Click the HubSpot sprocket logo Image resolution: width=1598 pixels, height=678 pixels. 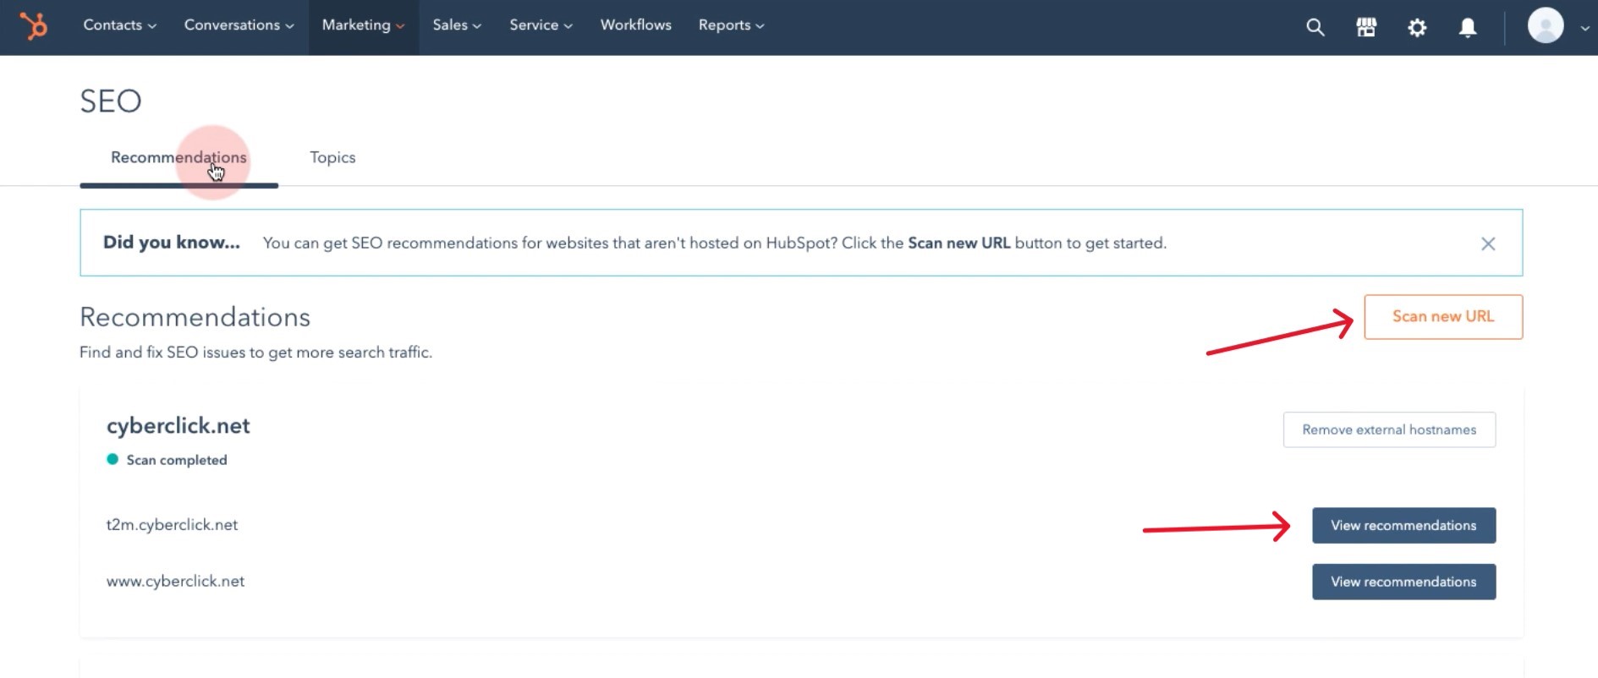(x=34, y=26)
